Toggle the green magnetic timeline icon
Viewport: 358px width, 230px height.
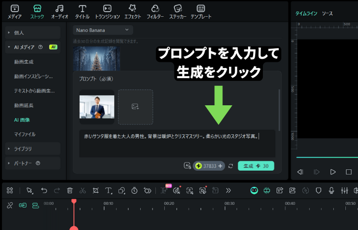(35, 205)
